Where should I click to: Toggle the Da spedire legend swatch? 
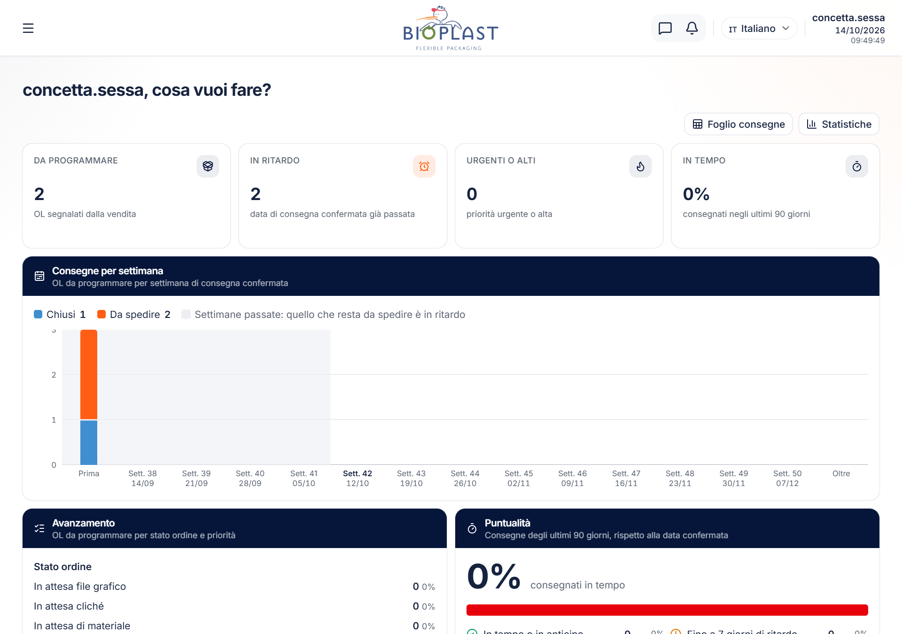click(101, 314)
